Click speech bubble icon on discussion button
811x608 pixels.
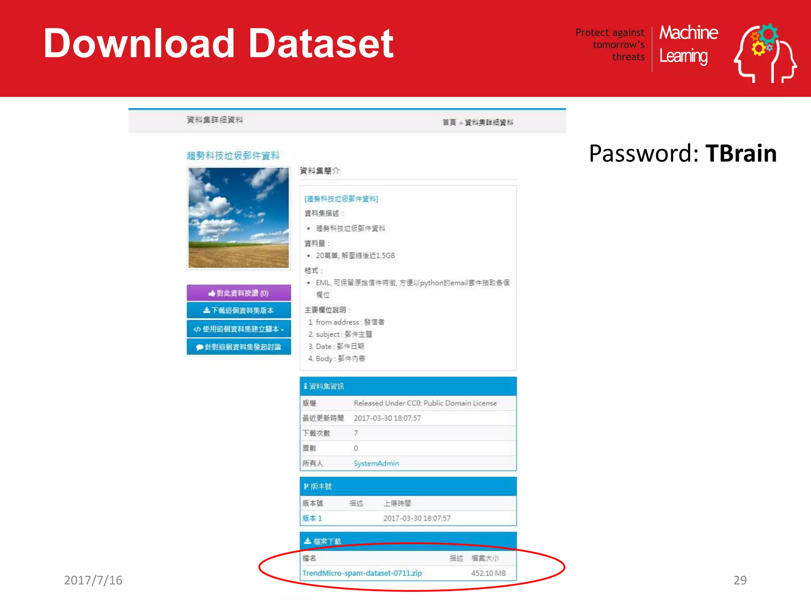pos(200,347)
